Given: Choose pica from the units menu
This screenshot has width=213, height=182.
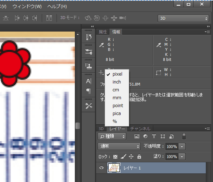Looking at the screenshot, I should tap(117, 114).
